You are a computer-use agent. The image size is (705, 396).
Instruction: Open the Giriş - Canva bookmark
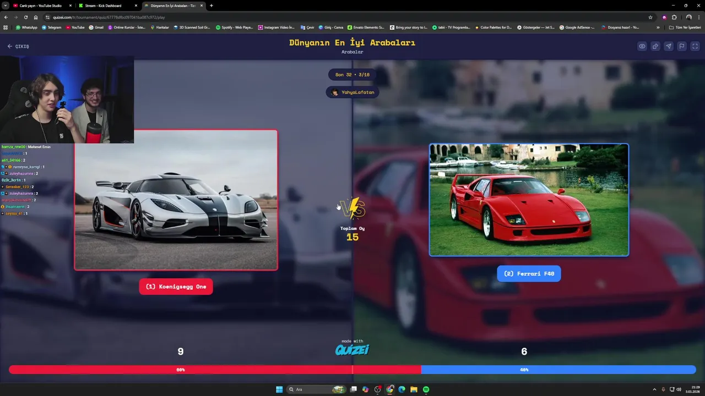point(330,27)
